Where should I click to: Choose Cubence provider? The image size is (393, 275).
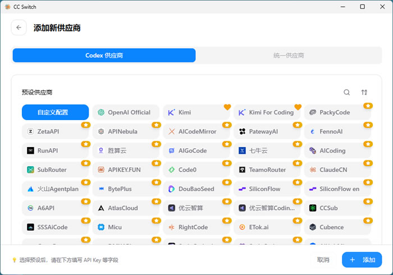click(337, 227)
